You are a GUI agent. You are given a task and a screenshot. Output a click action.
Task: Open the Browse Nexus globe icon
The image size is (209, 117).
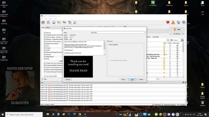[54, 22]
